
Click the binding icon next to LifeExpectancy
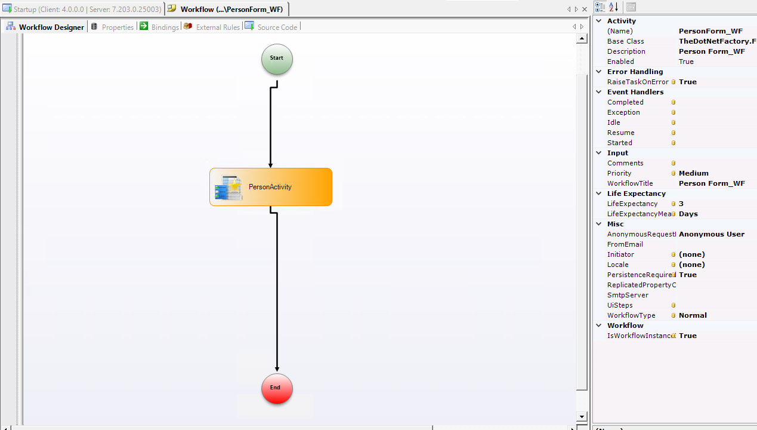tap(673, 204)
